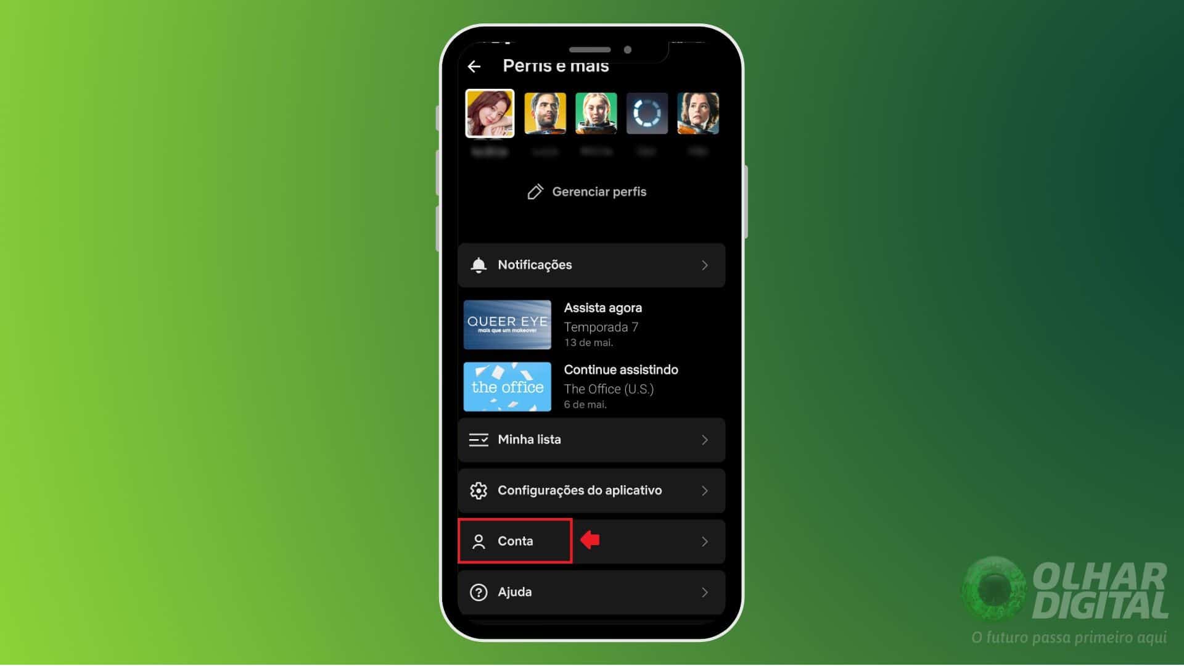Select Queer Eye Season 7 notification
This screenshot has width=1184, height=666.
[591, 324]
